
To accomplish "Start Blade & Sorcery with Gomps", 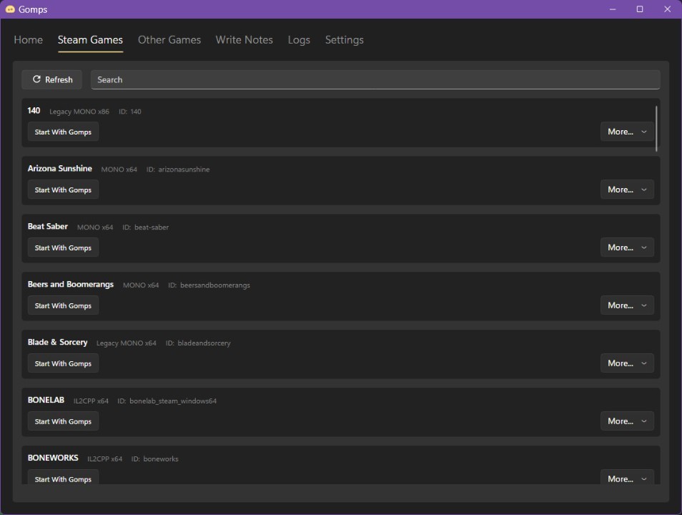I will [63, 363].
